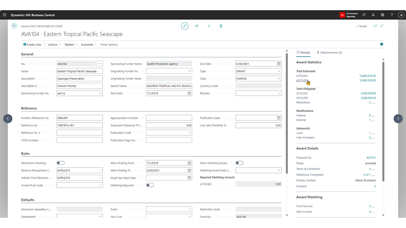Viewport: 406px width, 228px height.
Task: Delete the award using trash icon
Action: [x=221, y=26]
